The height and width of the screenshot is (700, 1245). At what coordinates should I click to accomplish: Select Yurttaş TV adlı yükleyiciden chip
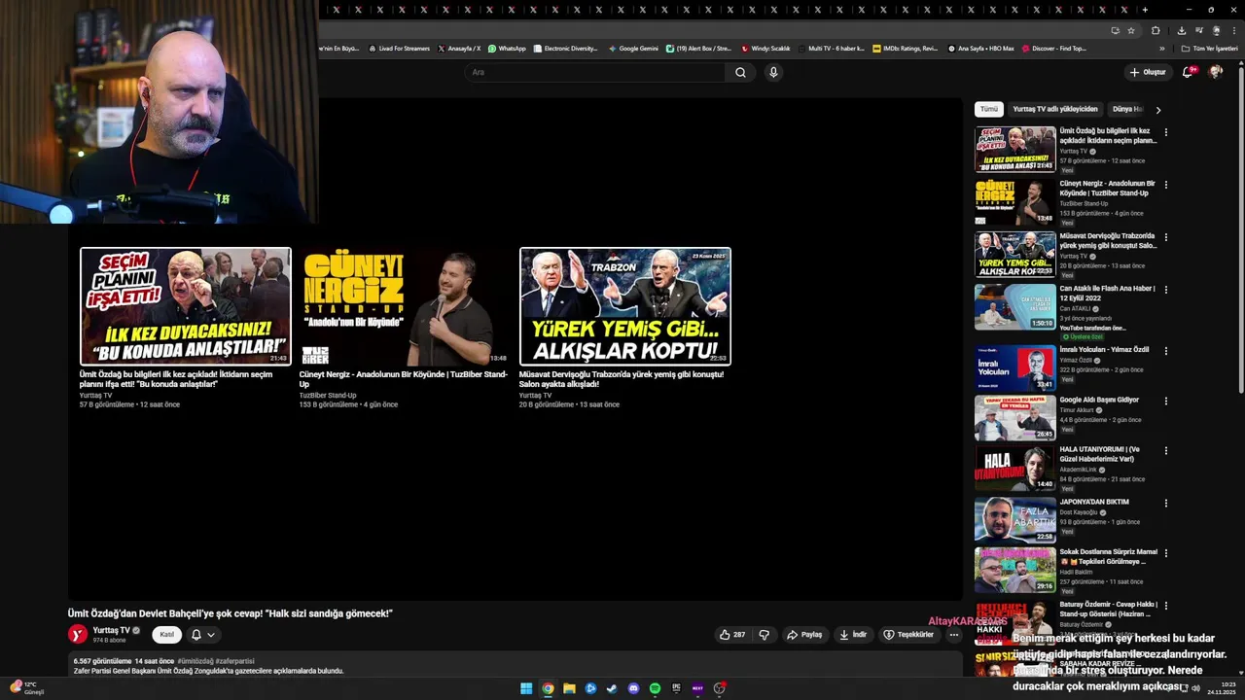(1054, 110)
